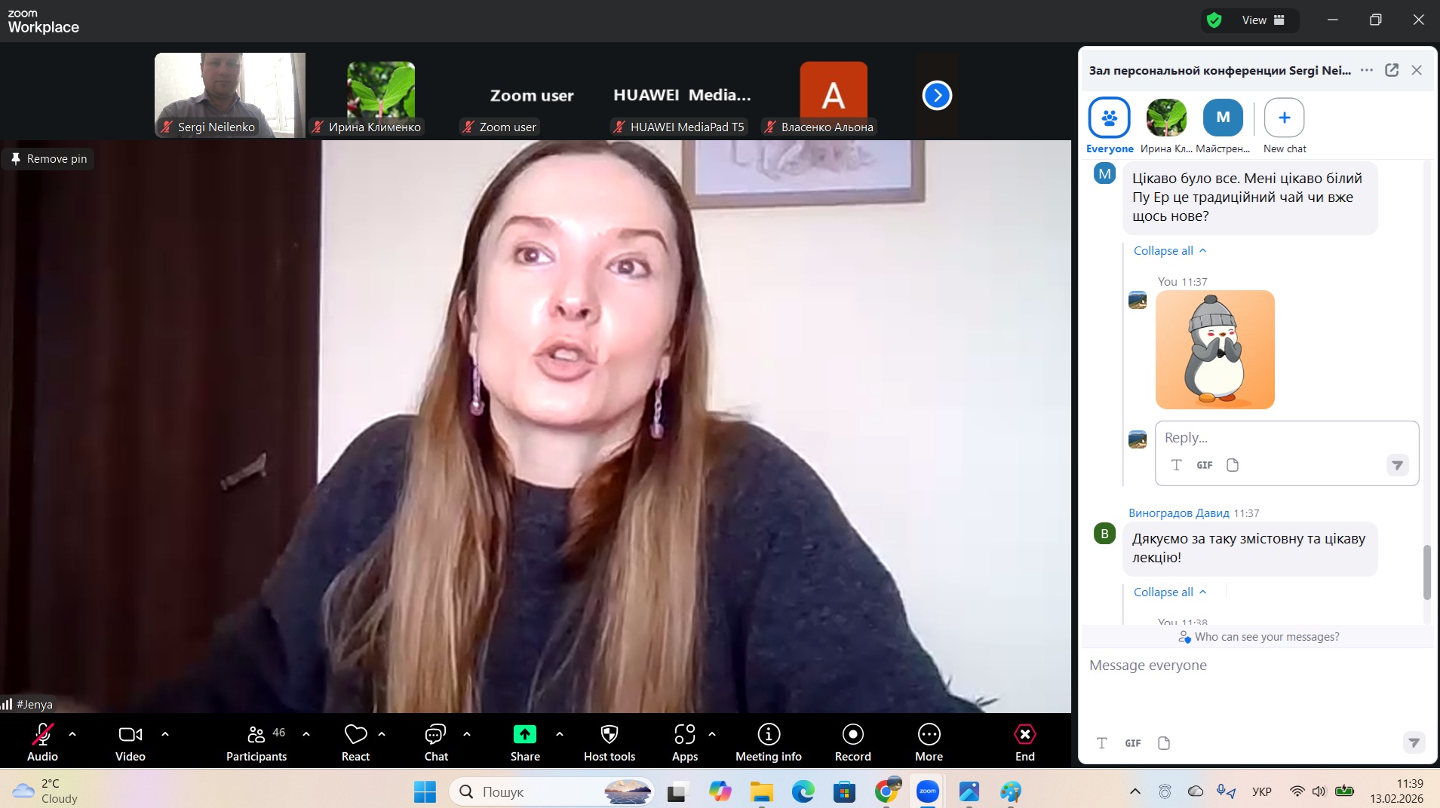The image size is (1440, 808).
Task: Open the Microsoft Store taskbar icon
Action: 844,791
